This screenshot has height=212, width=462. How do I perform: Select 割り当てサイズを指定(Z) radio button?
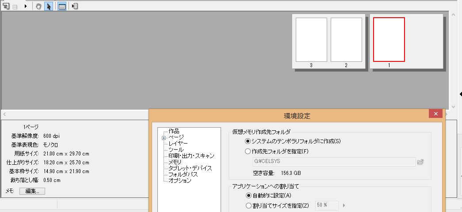[x=248, y=205]
